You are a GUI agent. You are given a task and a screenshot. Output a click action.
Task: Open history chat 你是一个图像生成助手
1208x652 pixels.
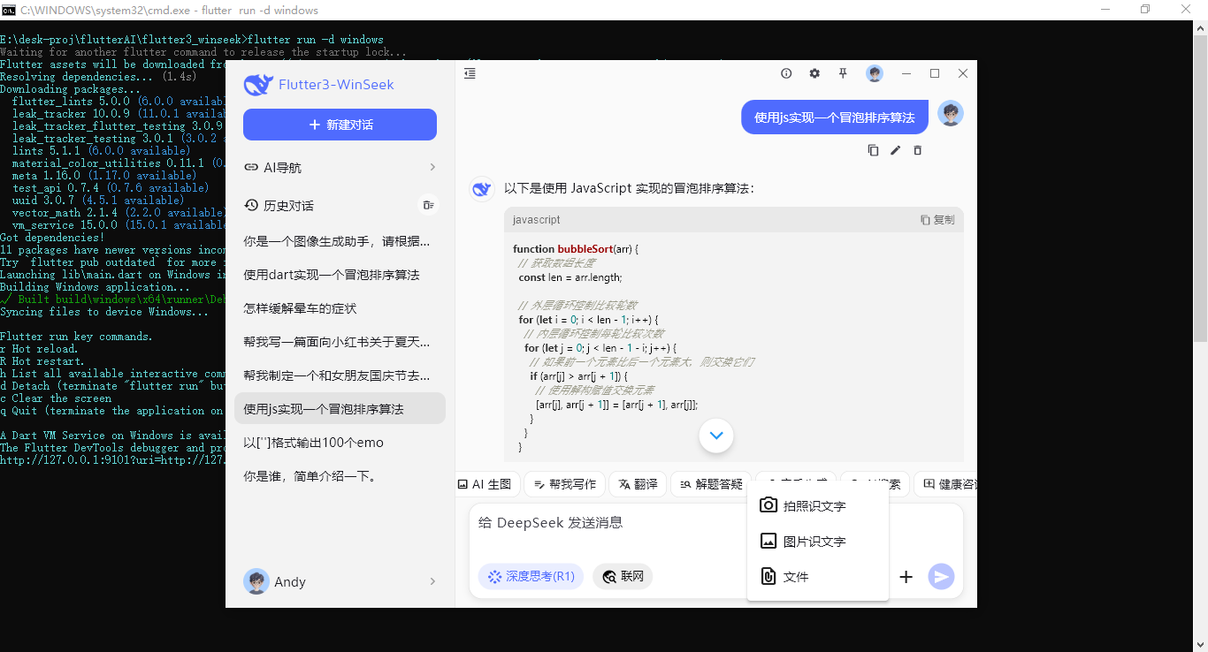[x=340, y=240]
